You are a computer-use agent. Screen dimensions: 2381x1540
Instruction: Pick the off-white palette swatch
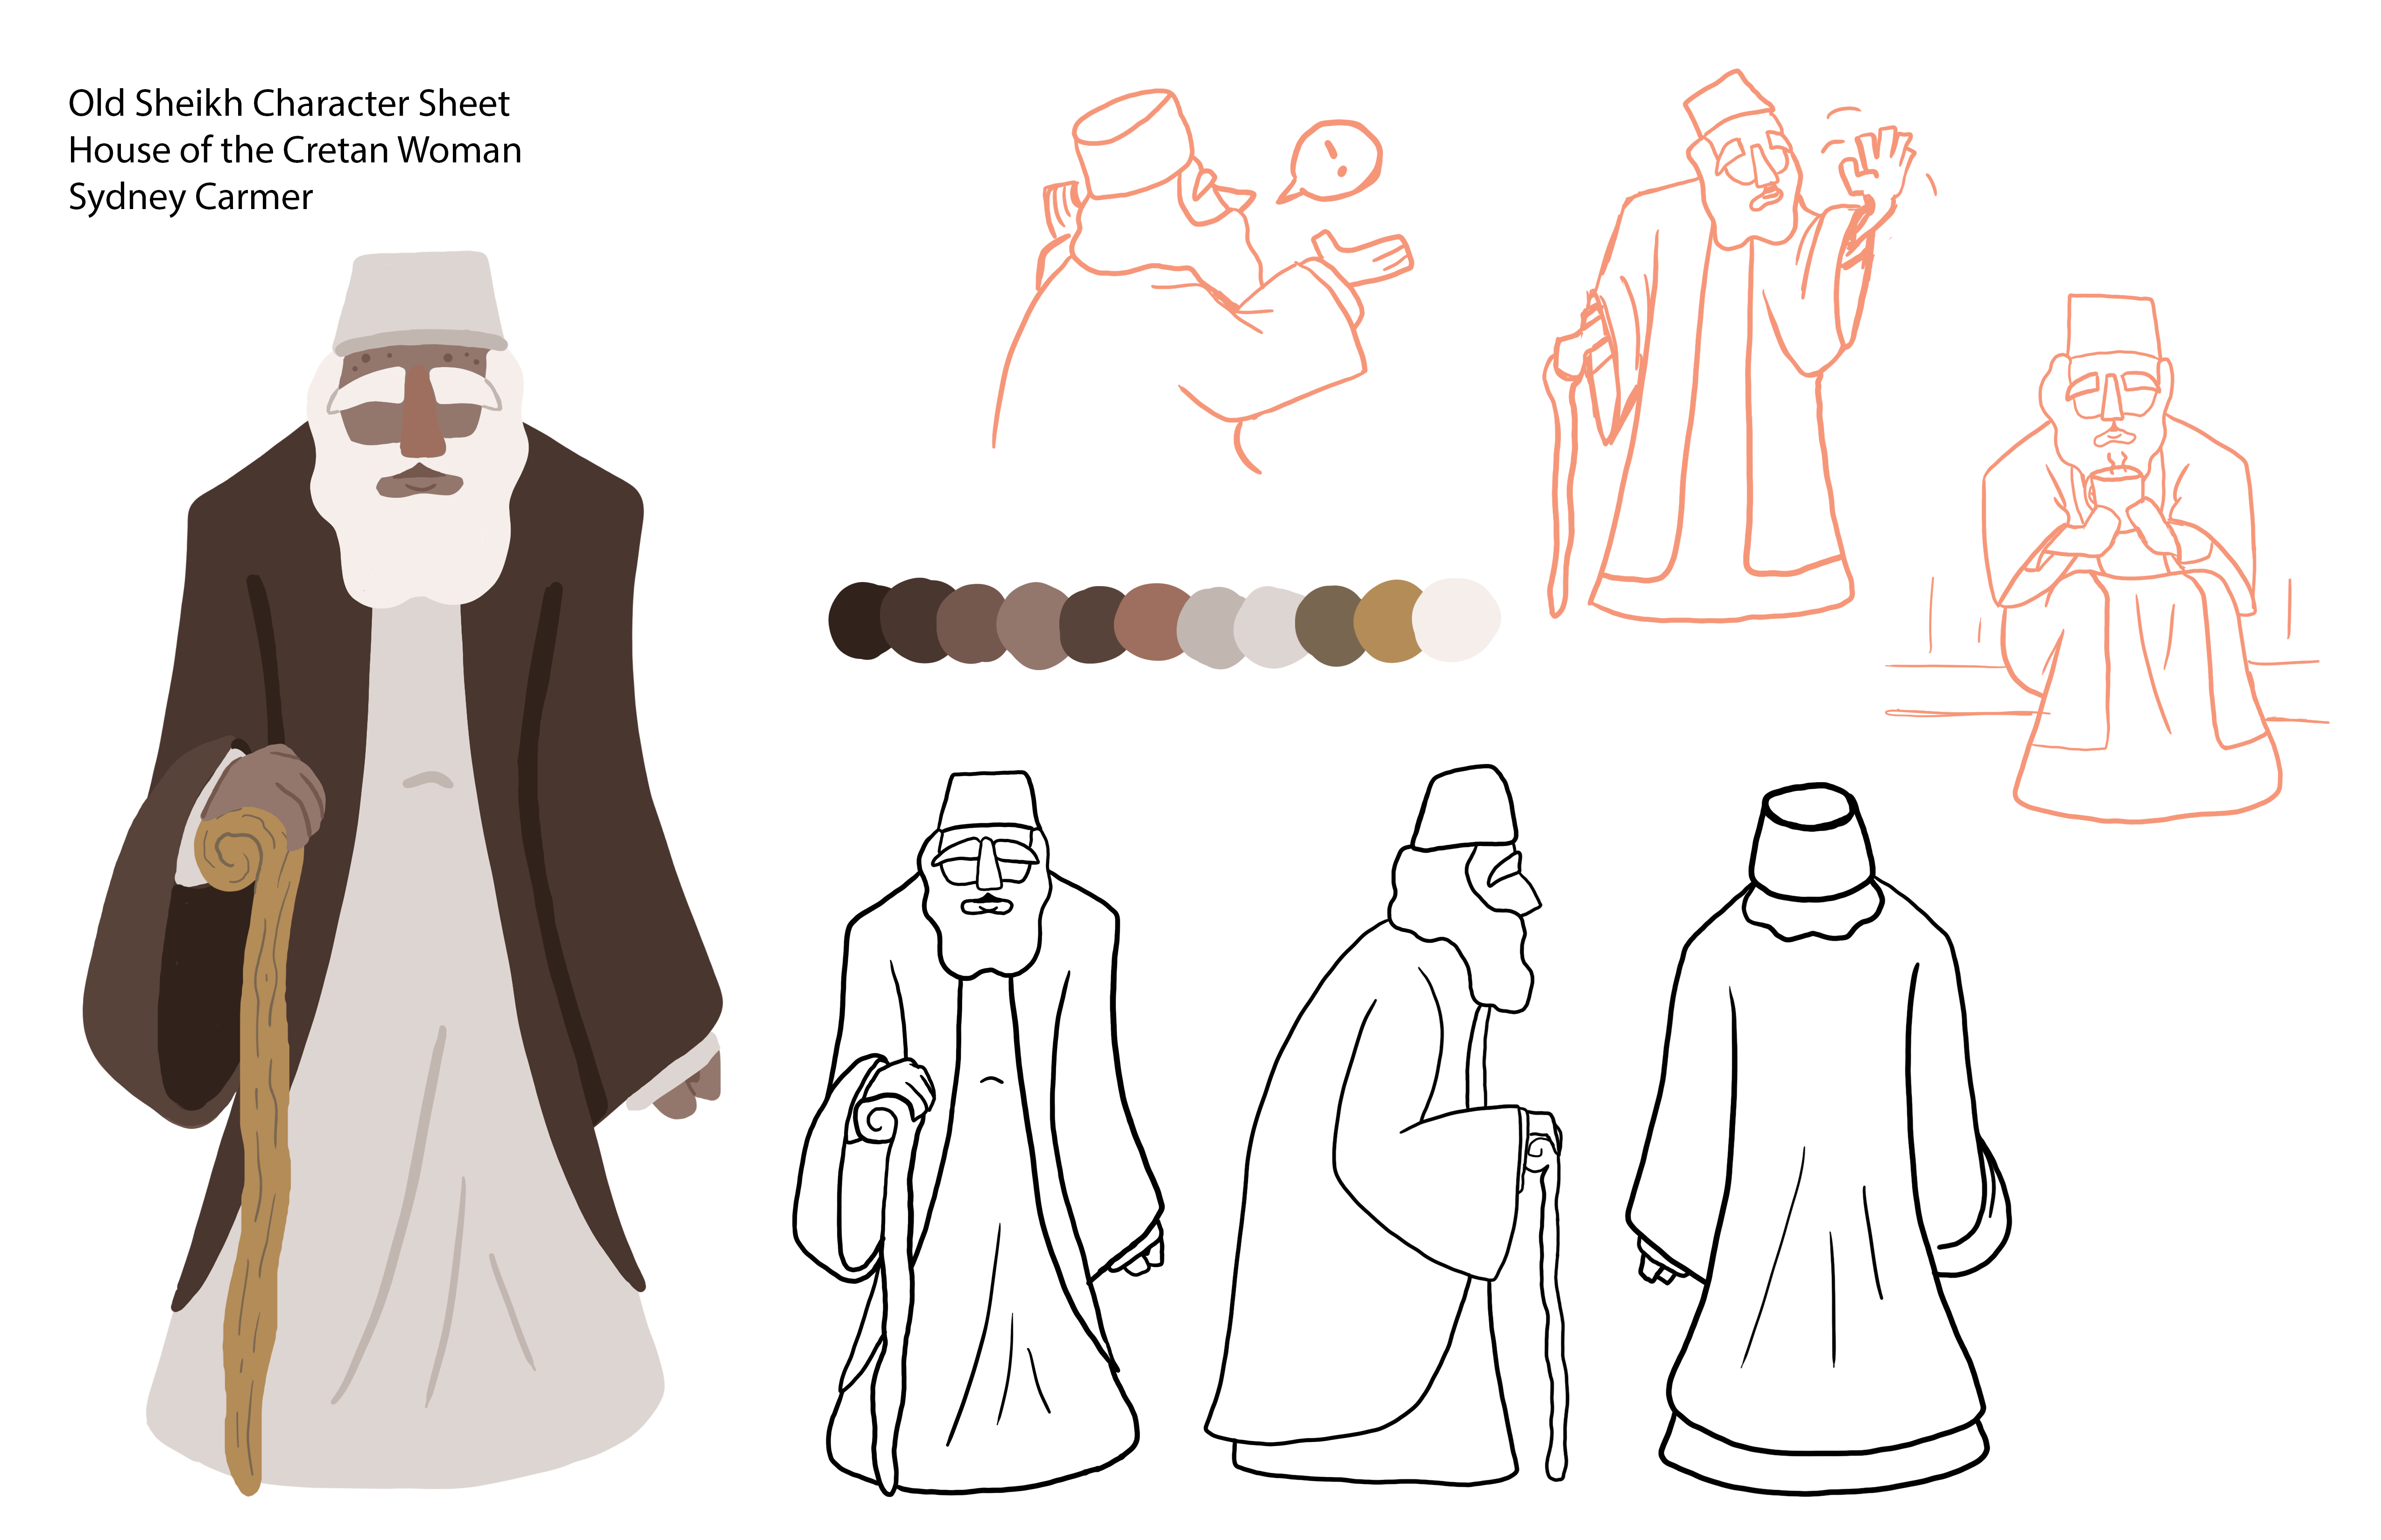[1456, 620]
